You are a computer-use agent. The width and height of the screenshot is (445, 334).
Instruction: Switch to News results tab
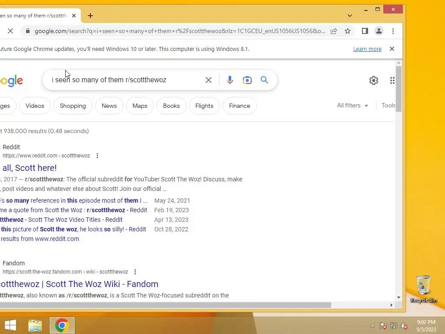pyautogui.click(x=109, y=106)
